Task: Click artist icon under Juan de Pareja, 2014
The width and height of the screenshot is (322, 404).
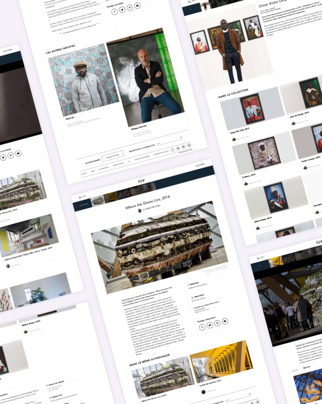Action: (x=293, y=124)
